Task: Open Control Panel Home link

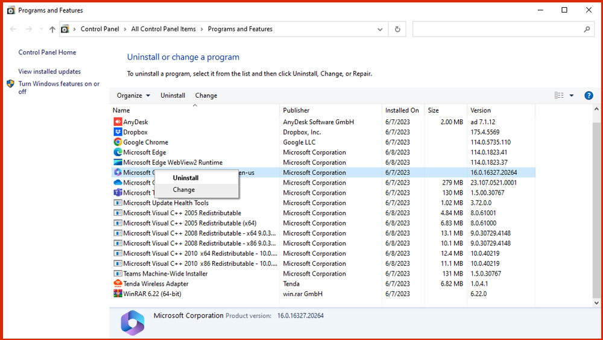Action: tap(47, 52)
